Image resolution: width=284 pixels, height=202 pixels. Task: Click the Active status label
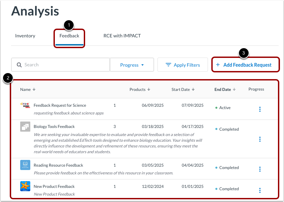[x=225, y=108]
